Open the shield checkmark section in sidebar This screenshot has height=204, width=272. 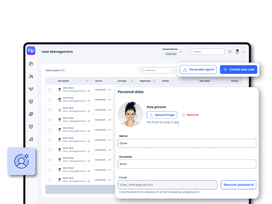[x=31, y=102]
